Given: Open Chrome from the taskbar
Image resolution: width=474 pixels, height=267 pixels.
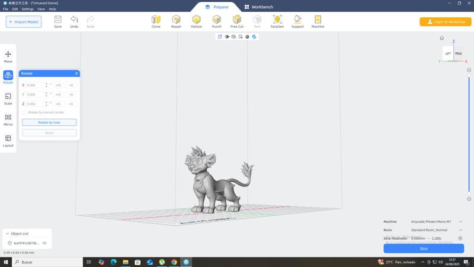Looking at the screenshot, I should pyautogui.click(x=174, y=262).
